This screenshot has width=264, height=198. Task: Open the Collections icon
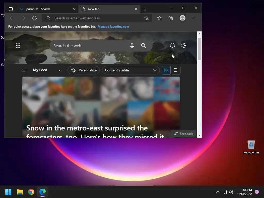171,18
